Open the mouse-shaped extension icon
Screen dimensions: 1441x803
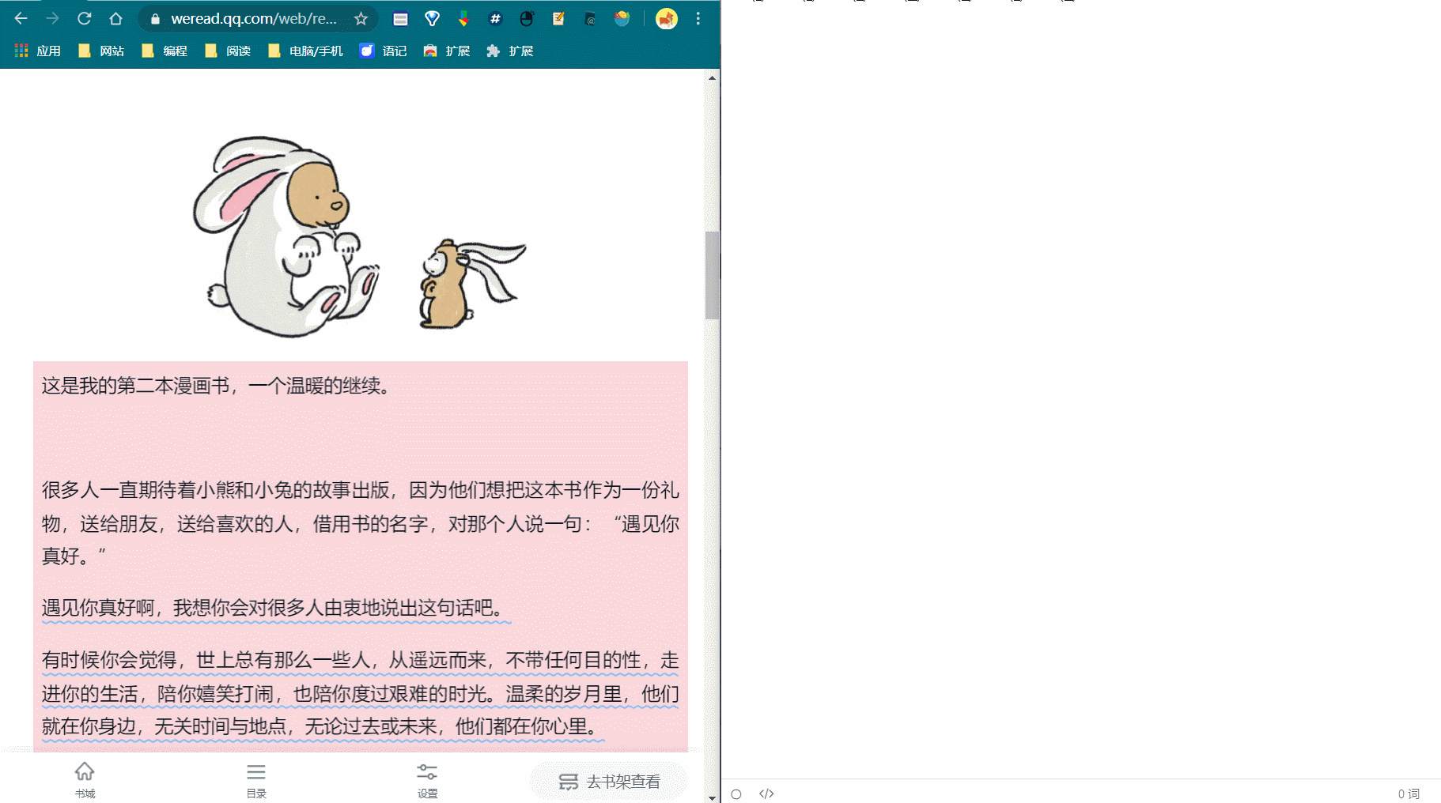coord(527,19)
